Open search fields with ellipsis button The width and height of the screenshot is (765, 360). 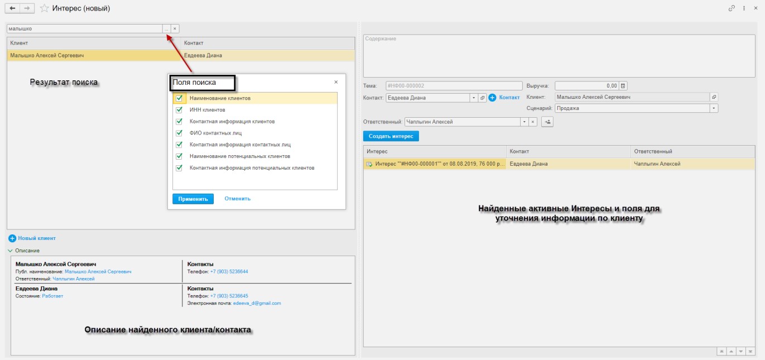166,28
